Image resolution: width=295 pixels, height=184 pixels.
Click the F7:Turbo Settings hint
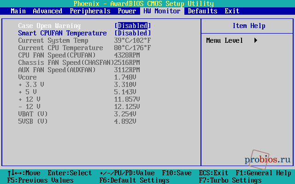[x=230, y=180]
